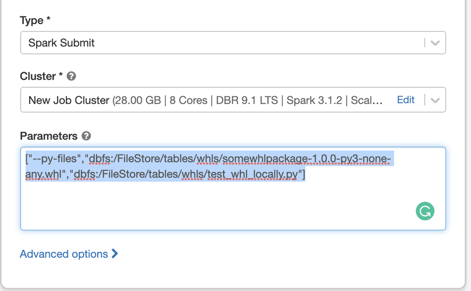Click the green Grammarly icon

tap(425, 211)
